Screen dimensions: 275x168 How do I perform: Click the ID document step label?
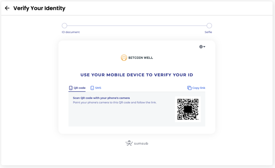pos(71,32)
